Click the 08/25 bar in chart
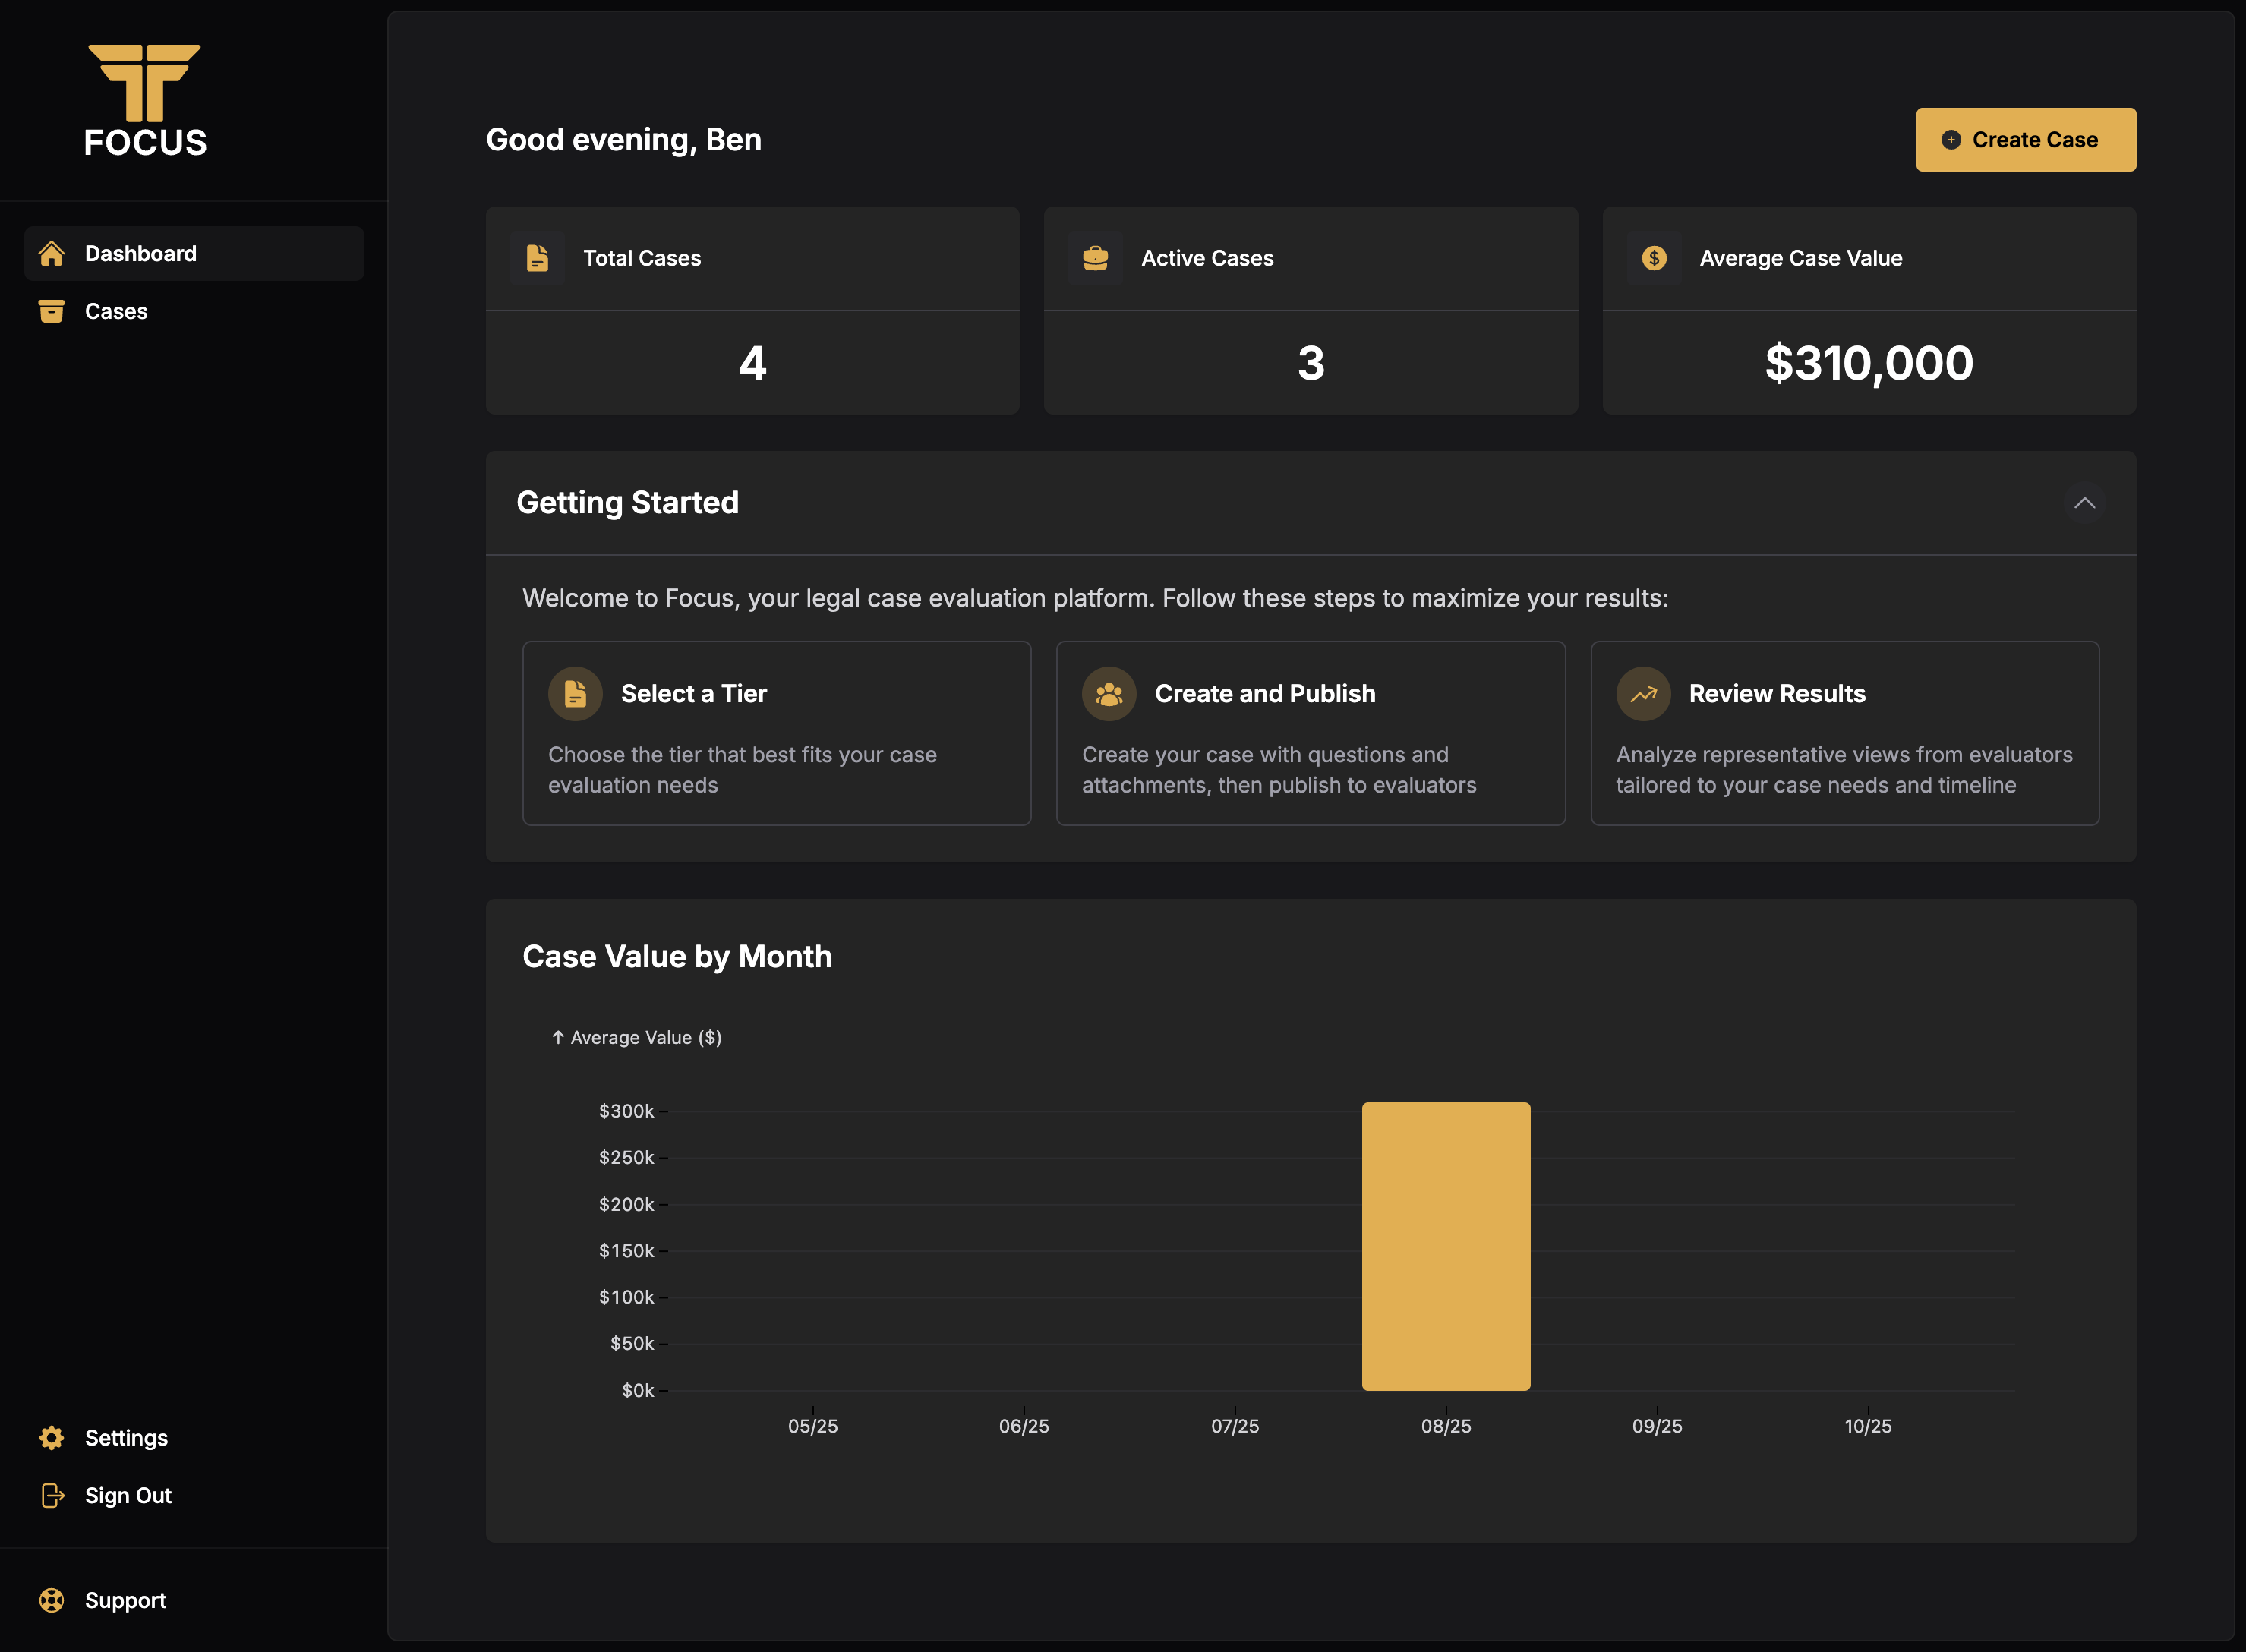The width and height of the screenshot is (2246, 1652). (1446, 1246)
